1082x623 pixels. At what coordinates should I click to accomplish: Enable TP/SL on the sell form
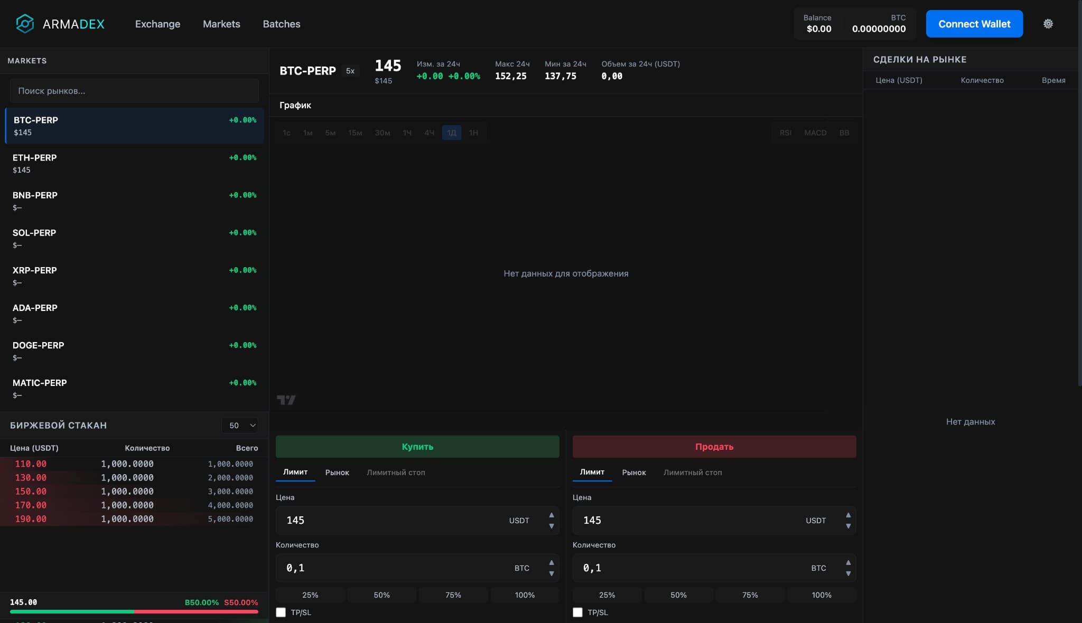[x=577, y=612]
